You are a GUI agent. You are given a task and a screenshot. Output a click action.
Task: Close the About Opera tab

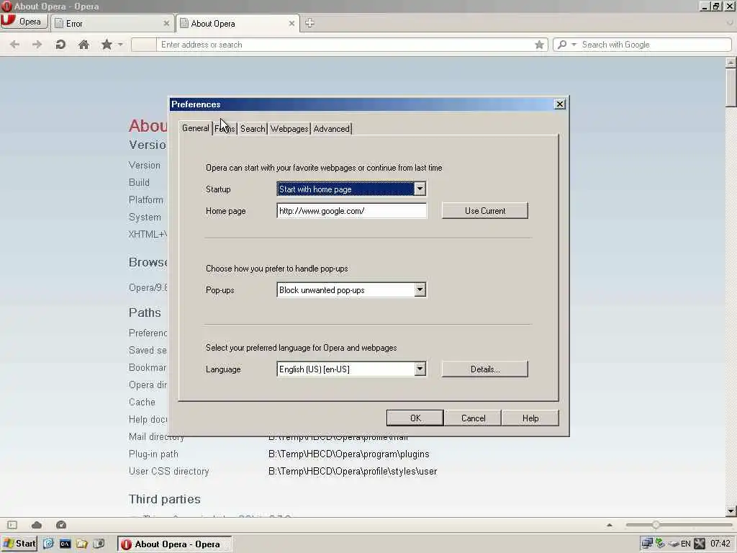(x=291, y=24)
